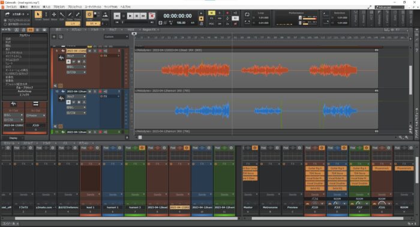Expand the エクスポート dropdown arrow
Screen dimensions: 420x227
click(28, 14)
